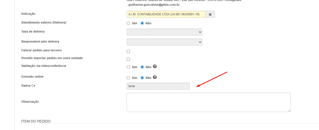Open the Taxa de delivery dropdown
The height and width of the screenshot is (130, 319).
(x=164, y=32)
